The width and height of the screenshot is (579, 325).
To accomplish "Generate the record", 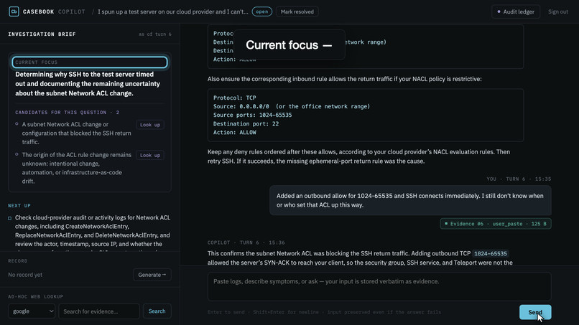I will click(152, 275).
